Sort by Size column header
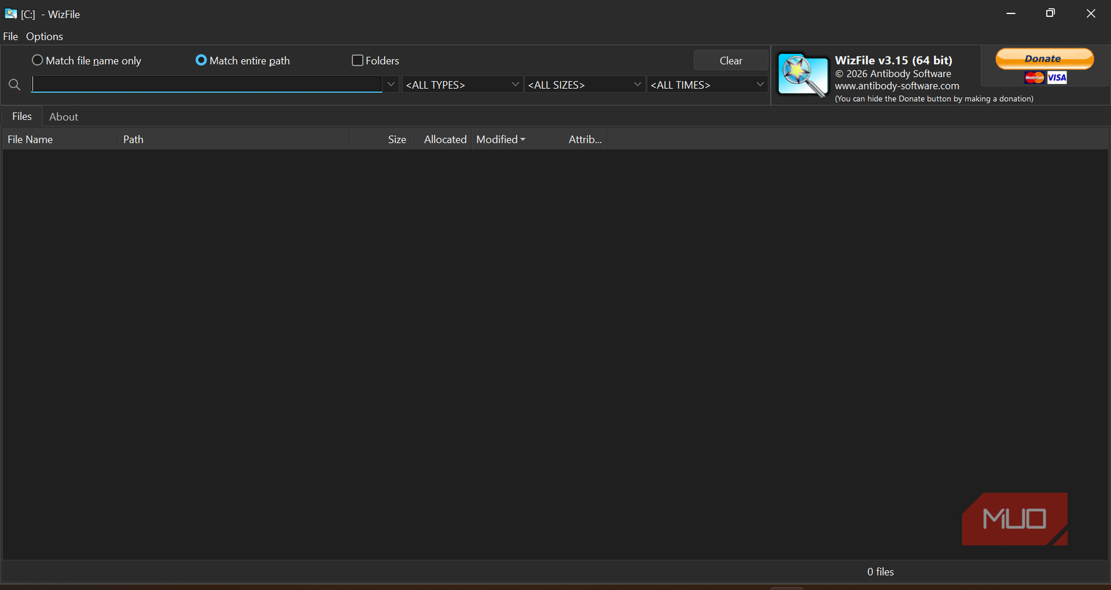The width and height of the screenshot is (1111, 590). tap(381, 139)
